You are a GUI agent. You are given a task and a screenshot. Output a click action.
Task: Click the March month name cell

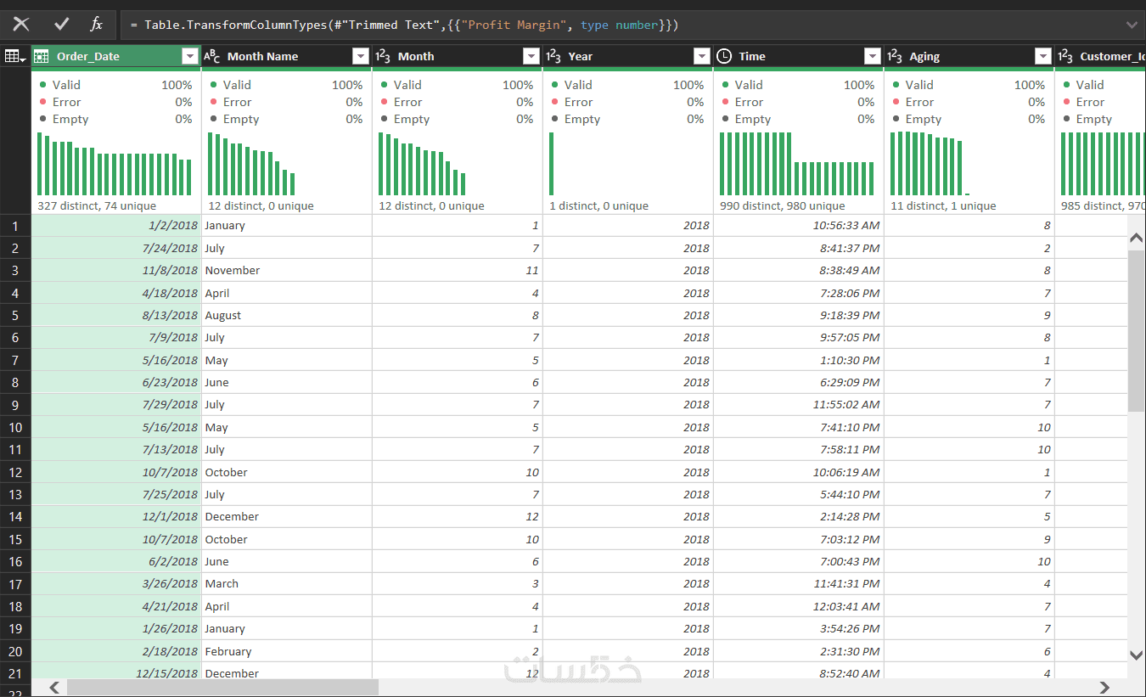[x=287, y=584]
